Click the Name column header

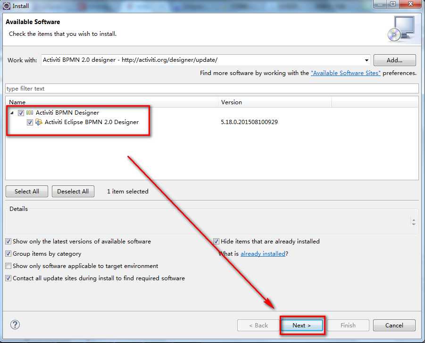112,102
